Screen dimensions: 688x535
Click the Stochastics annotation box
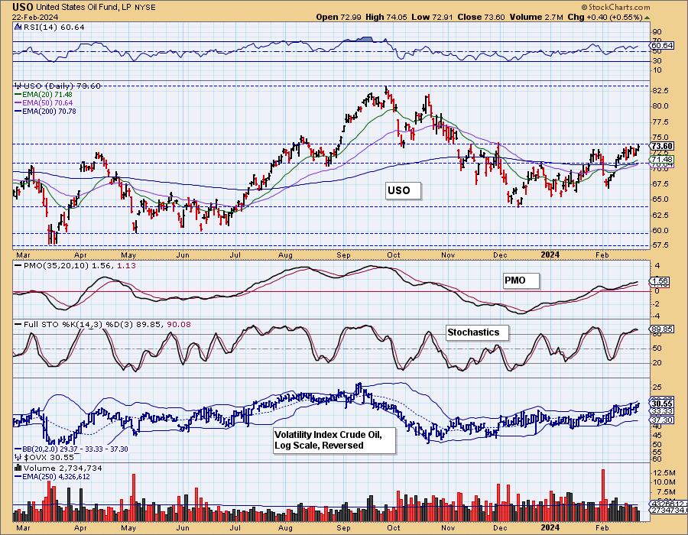(x=477, y=332)
